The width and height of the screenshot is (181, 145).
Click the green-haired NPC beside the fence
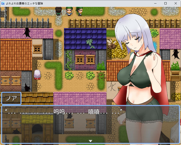click(x=80, y=11)
